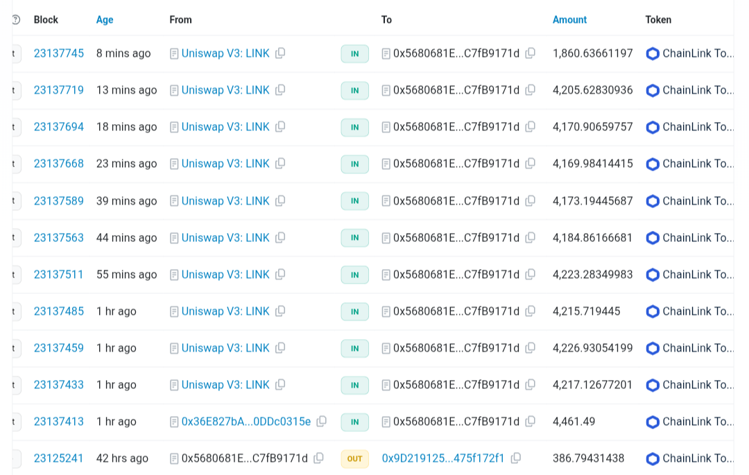Select amount 4,169.98414415
The width and height of the screenshot is (749, 475).
(593, 163)
